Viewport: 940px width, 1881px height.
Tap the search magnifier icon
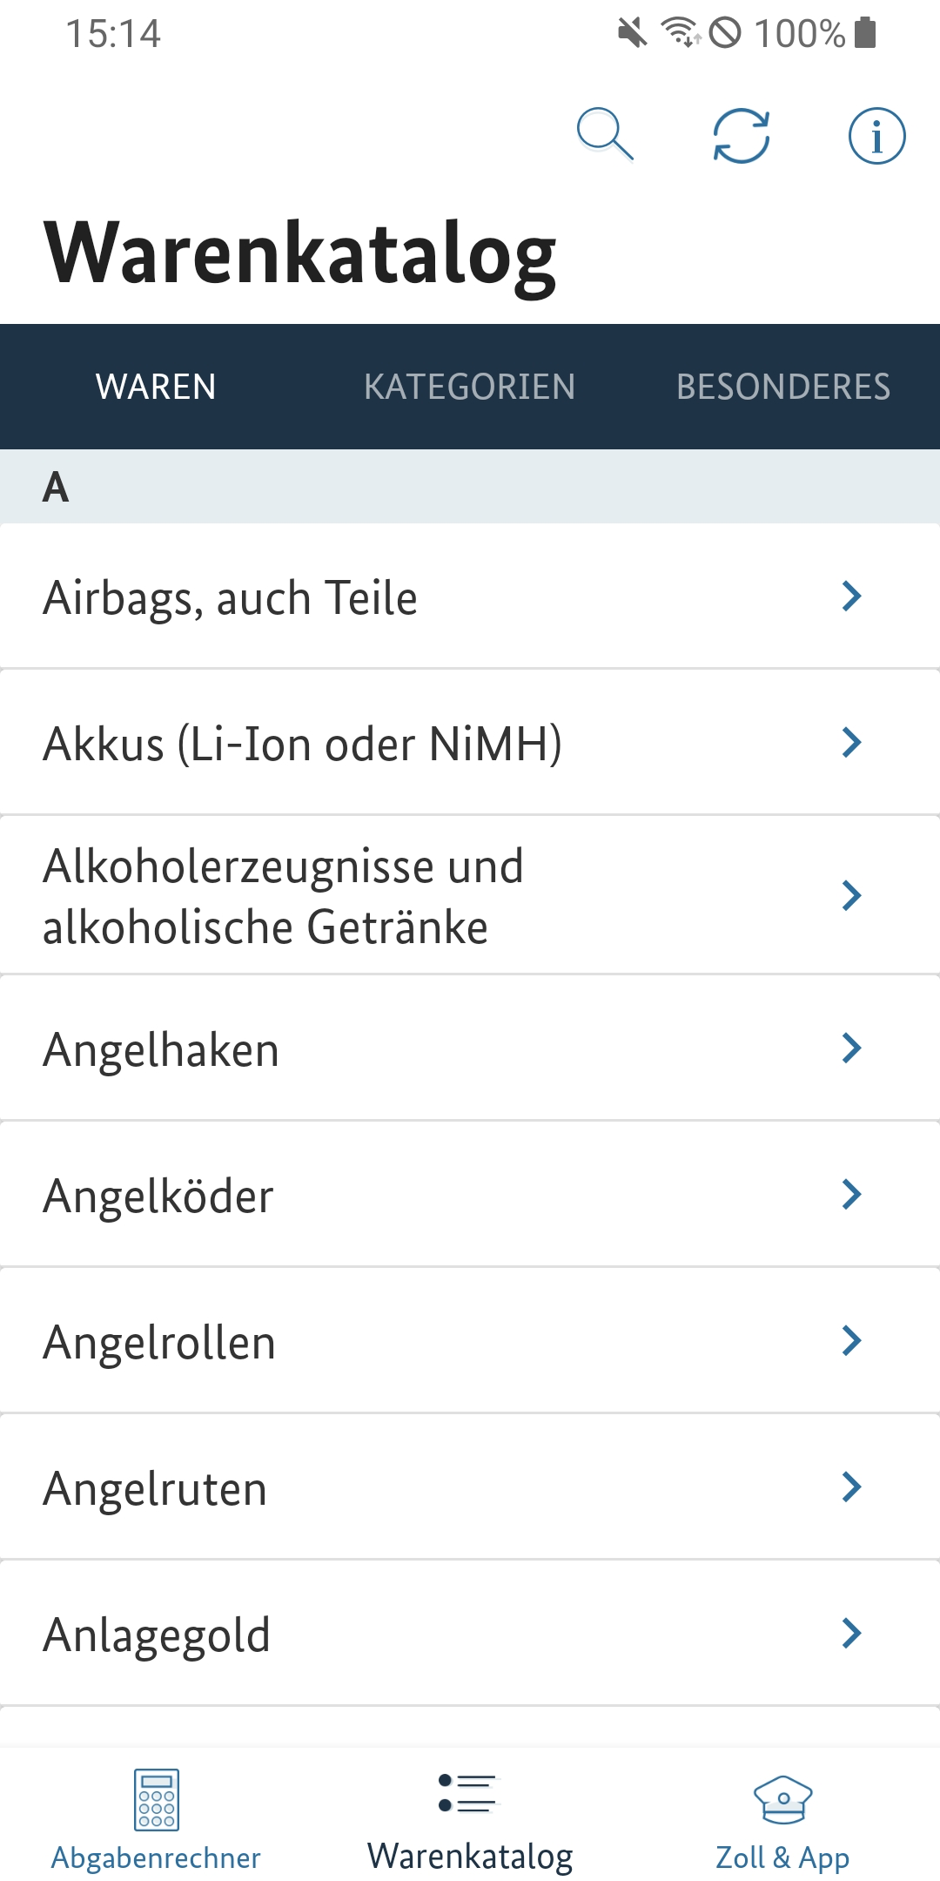(605, 135)
